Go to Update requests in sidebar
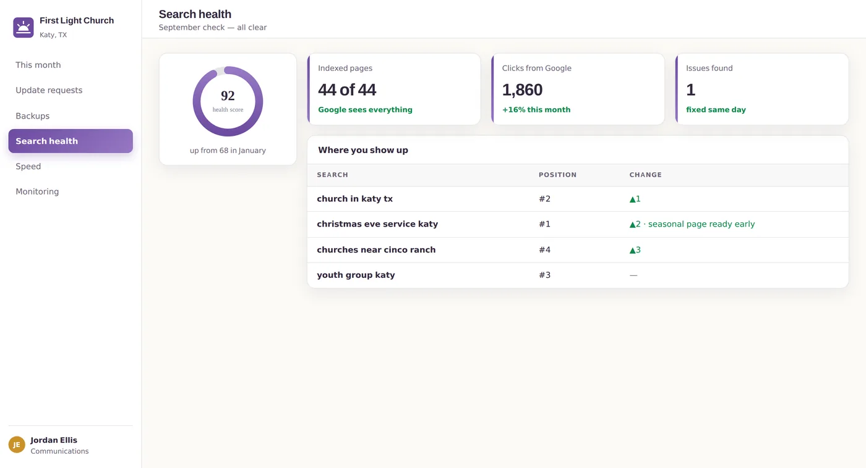This screenshot has height=468, width=866. coord(71,90)
